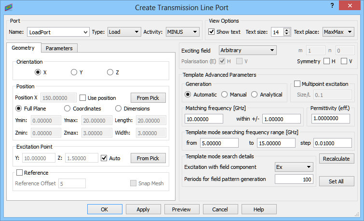364x221 pixels.
Task: Increase text size with up stepper arrow
Action: point(287,30)
